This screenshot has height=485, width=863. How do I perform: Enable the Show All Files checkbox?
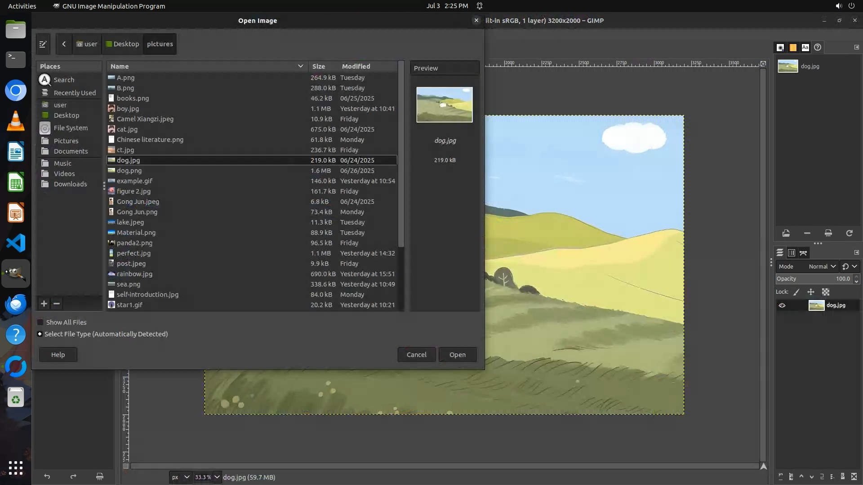[x=40, y=322]
